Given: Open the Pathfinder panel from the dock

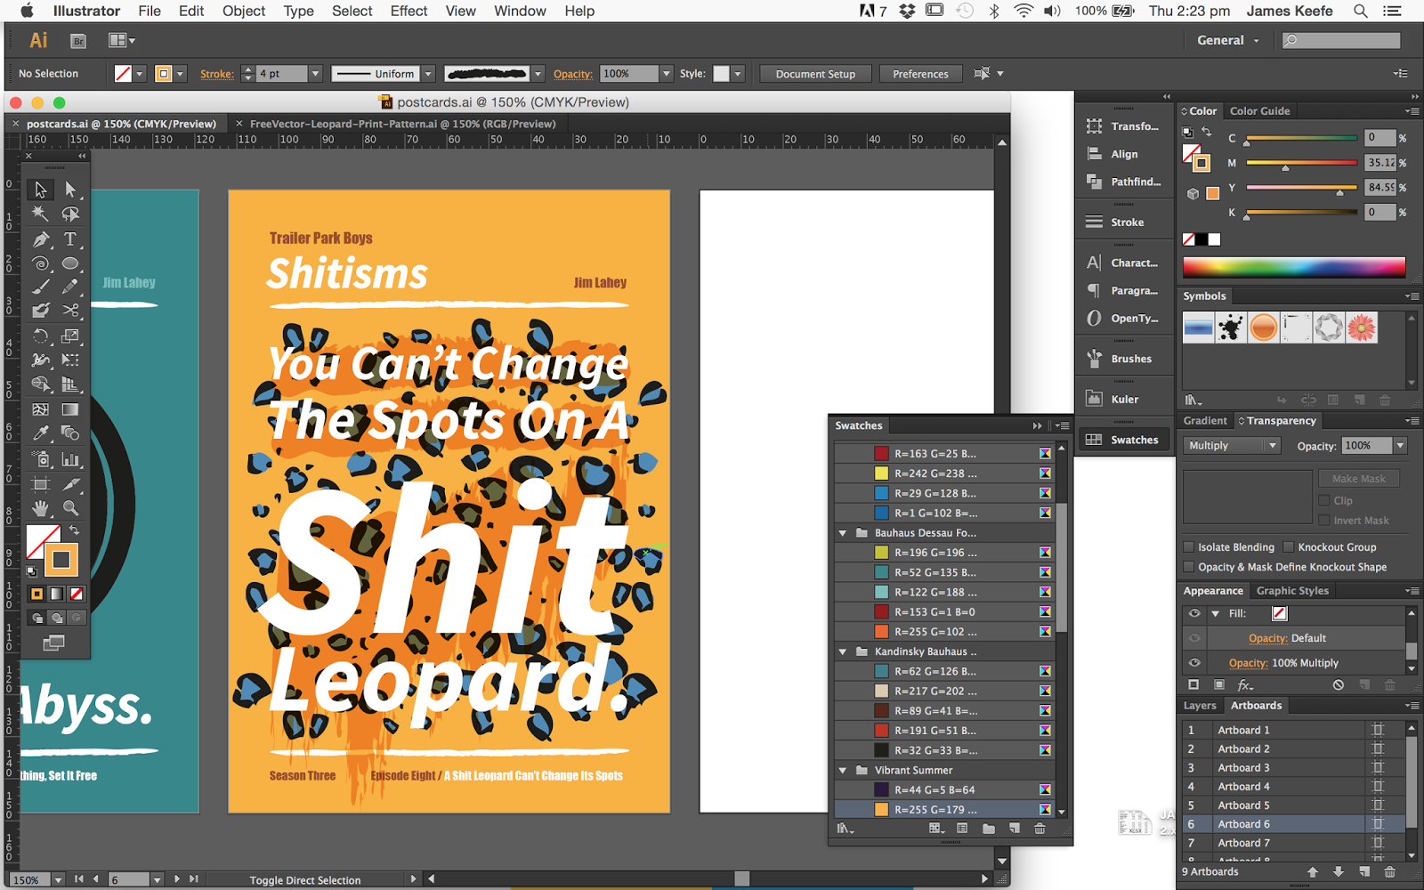Looking at the screenshot, I should [x=1124, y=182].
